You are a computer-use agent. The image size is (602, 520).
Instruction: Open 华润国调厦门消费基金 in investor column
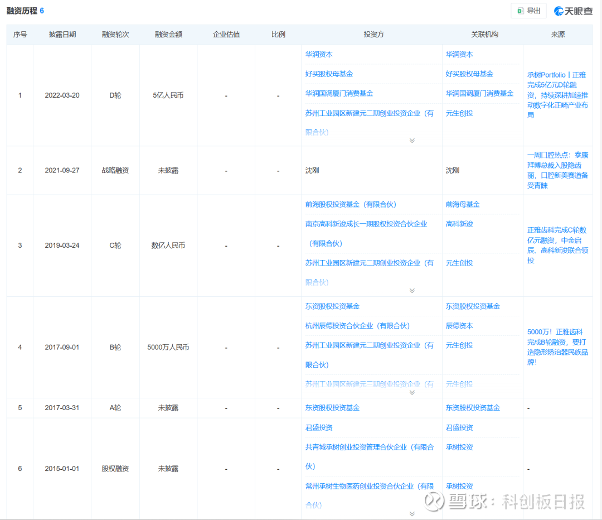coord(339,93)
